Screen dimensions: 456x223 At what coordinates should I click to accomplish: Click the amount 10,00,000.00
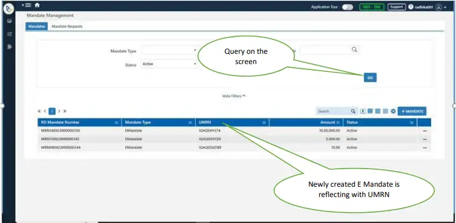tap(330, 131)
